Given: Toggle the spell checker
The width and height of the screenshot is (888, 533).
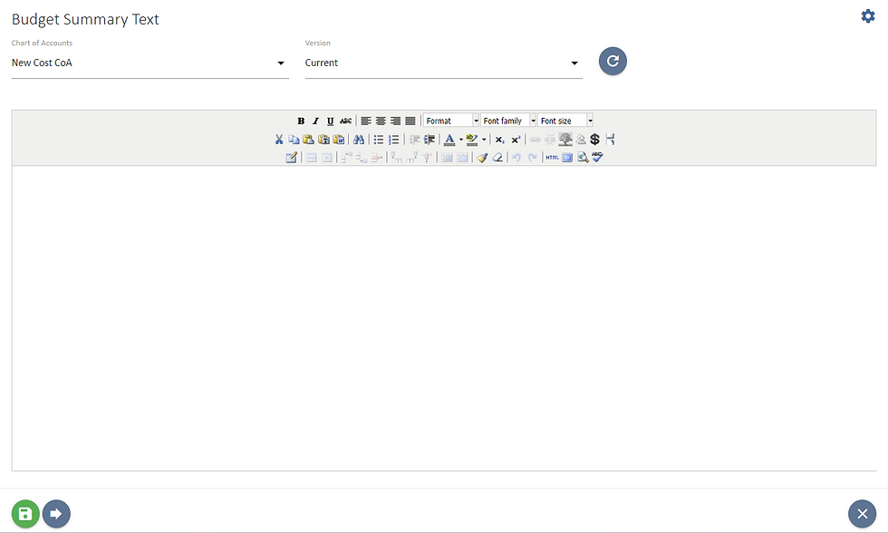Looking at the screenshot, I should (597, 157).
